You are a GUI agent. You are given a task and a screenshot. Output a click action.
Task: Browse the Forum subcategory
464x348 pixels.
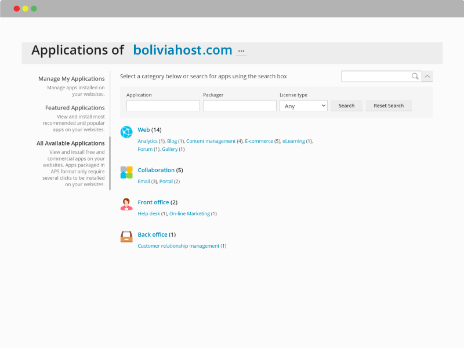(145, 149)
